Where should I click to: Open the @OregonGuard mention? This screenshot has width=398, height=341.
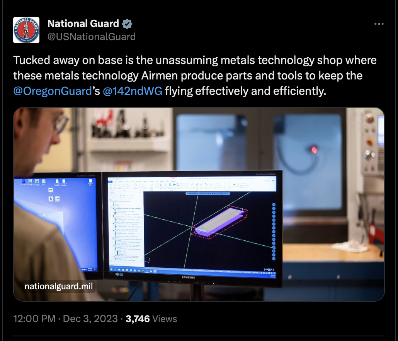click(53, 91)
